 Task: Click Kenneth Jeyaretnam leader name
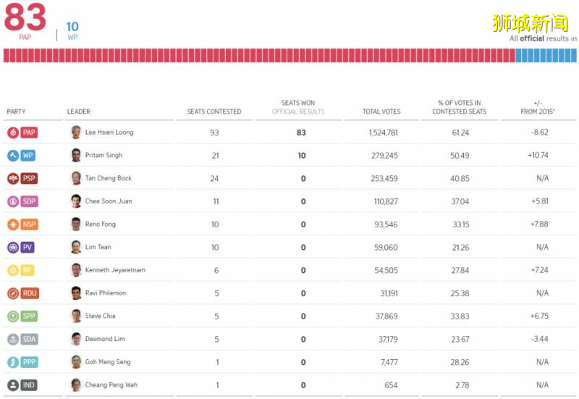pyautogui.click(x=115, y=270)
